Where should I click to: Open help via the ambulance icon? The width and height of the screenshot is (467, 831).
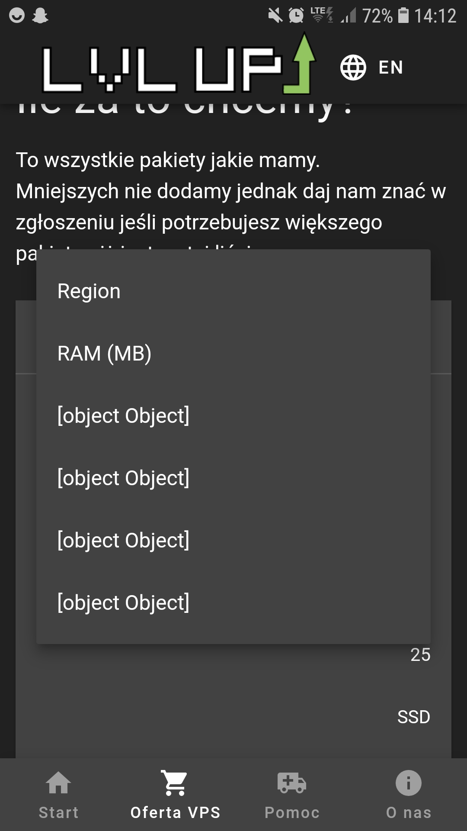292,783
